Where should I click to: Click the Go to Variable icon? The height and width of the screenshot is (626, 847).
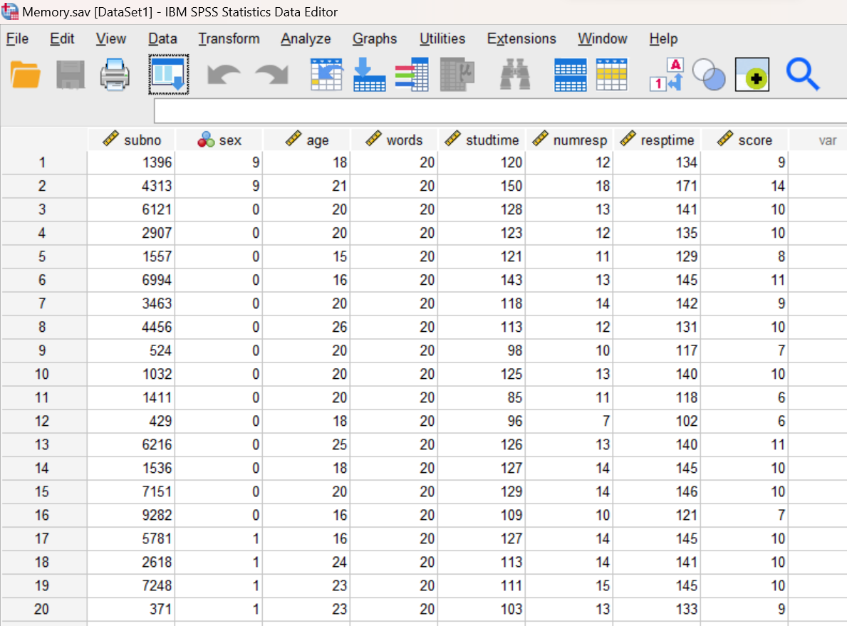(370, 75)
